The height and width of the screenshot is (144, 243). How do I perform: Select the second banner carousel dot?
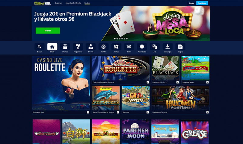[x=117, y=39]
